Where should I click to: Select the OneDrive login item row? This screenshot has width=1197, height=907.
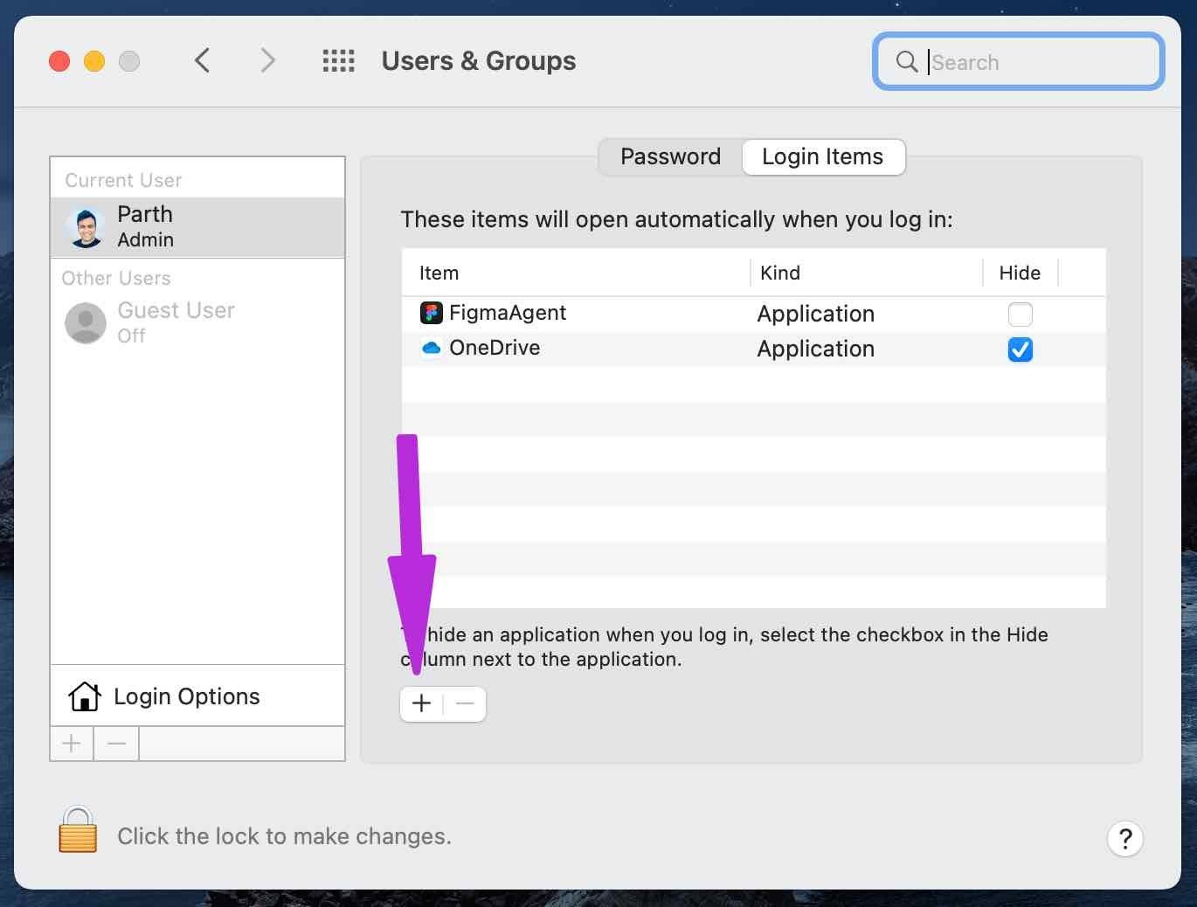753,349
